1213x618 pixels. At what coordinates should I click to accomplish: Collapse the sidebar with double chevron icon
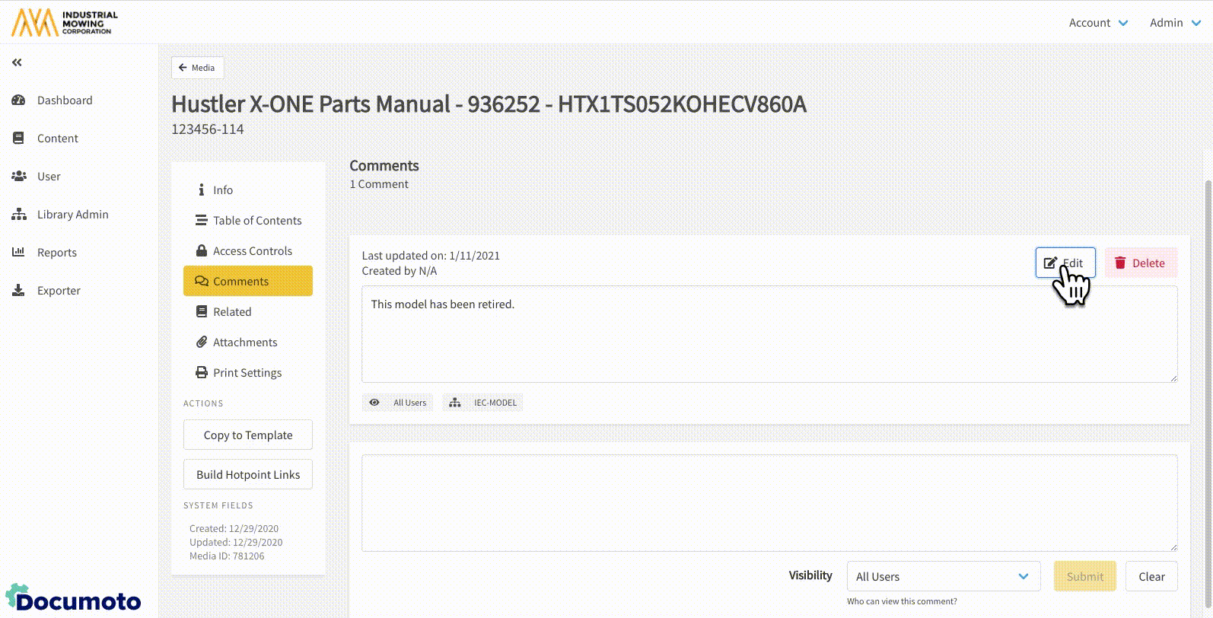click(x=17, y=62)
